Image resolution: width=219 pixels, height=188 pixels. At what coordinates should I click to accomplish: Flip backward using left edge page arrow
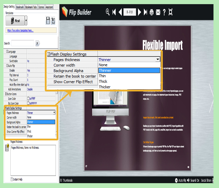tap(63, 102)
